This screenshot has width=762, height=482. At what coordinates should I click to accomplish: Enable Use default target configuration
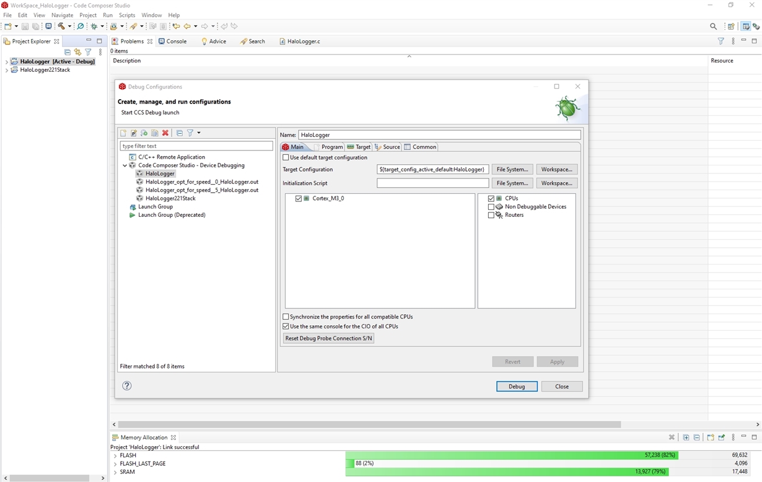click(x=286, y=157)
